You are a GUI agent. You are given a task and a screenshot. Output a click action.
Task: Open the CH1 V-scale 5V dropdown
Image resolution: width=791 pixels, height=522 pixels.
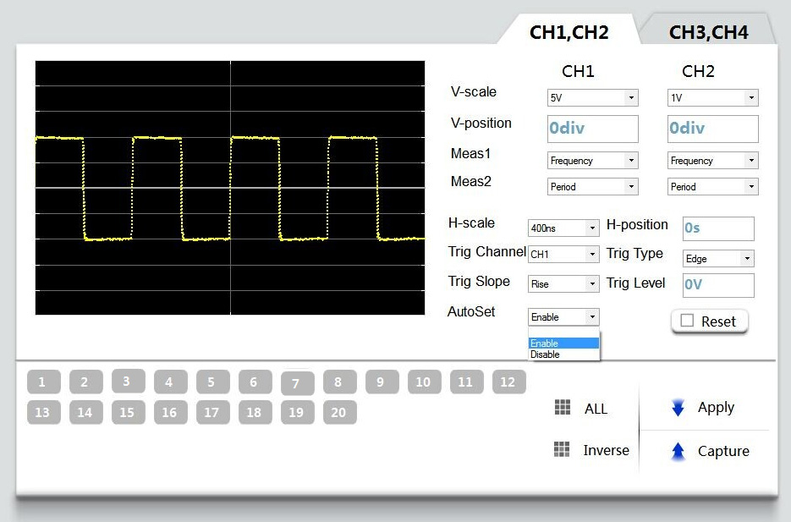coord(592,98)
